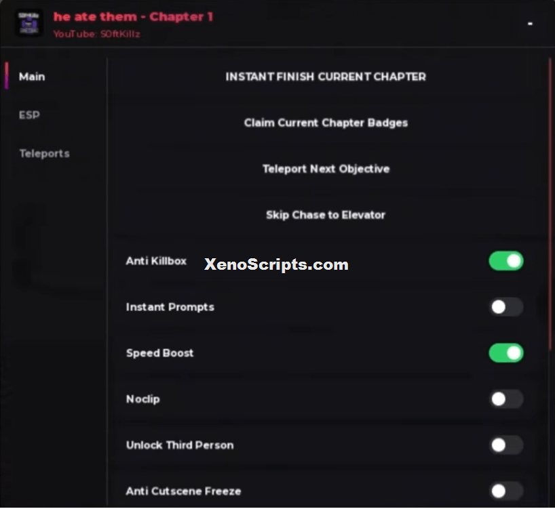Disable the Anti Killbox toggle
555x528 pixels.
pyautogui.click(x=506, y=261)
